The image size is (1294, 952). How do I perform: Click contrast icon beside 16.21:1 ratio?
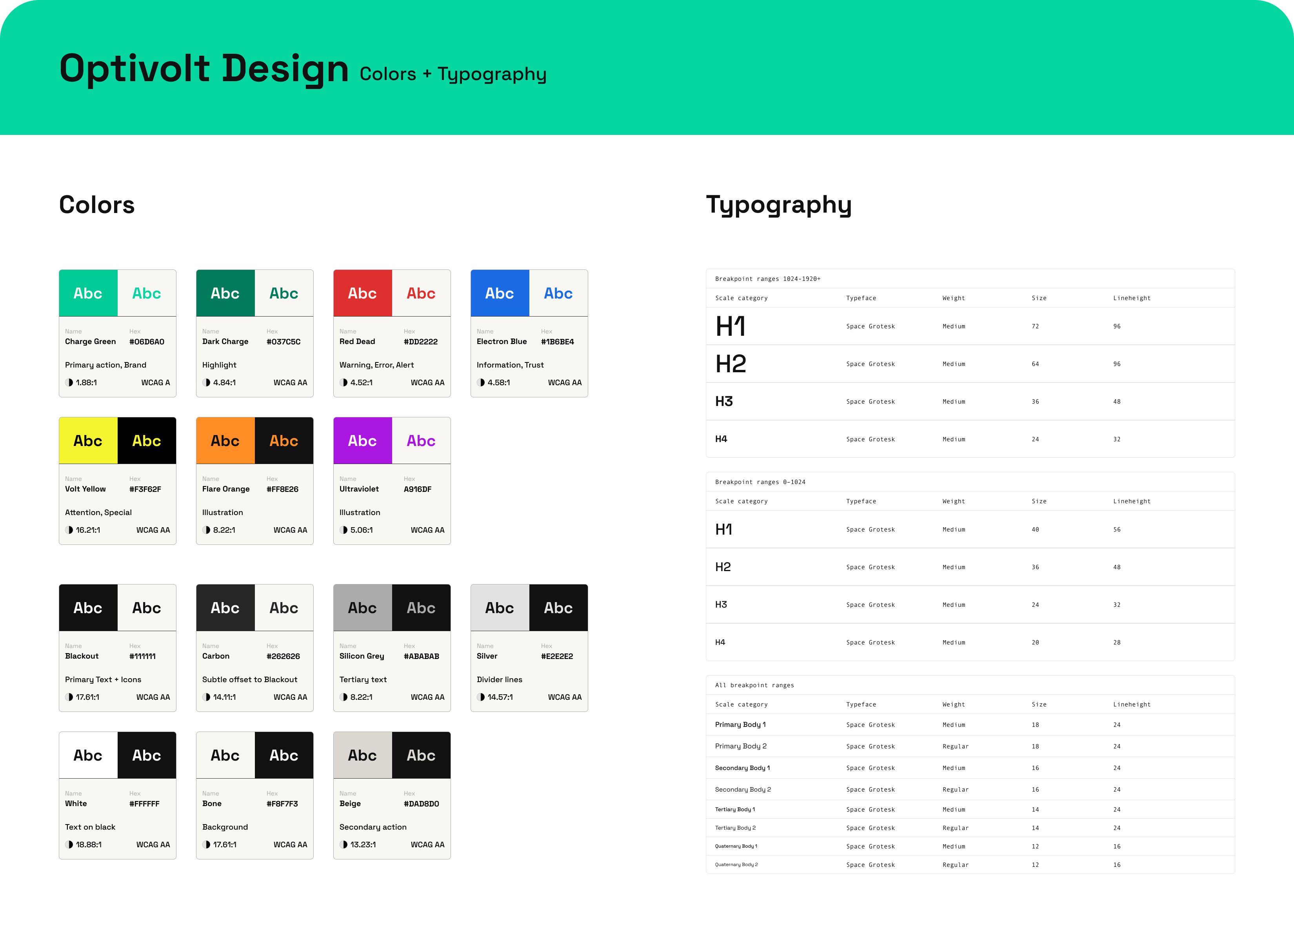(70, 530)
